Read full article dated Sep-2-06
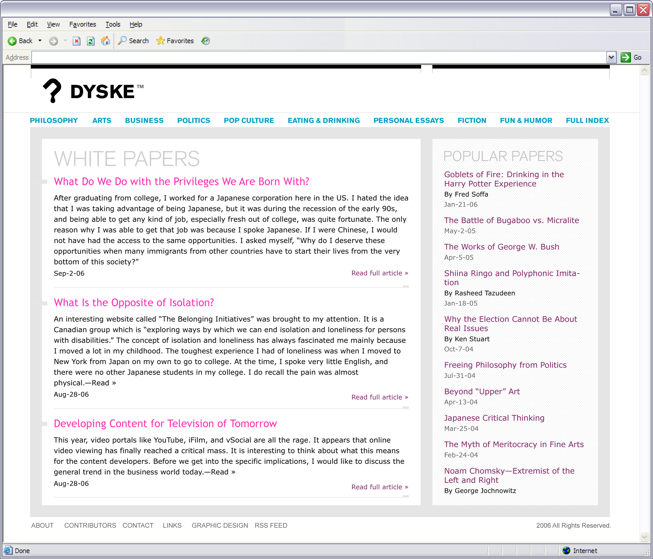 click(380, 273)
